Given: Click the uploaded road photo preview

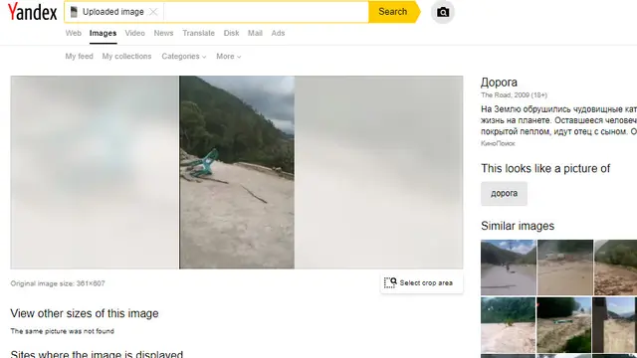Looking at the screenshot, I should (x=237, y=172).
